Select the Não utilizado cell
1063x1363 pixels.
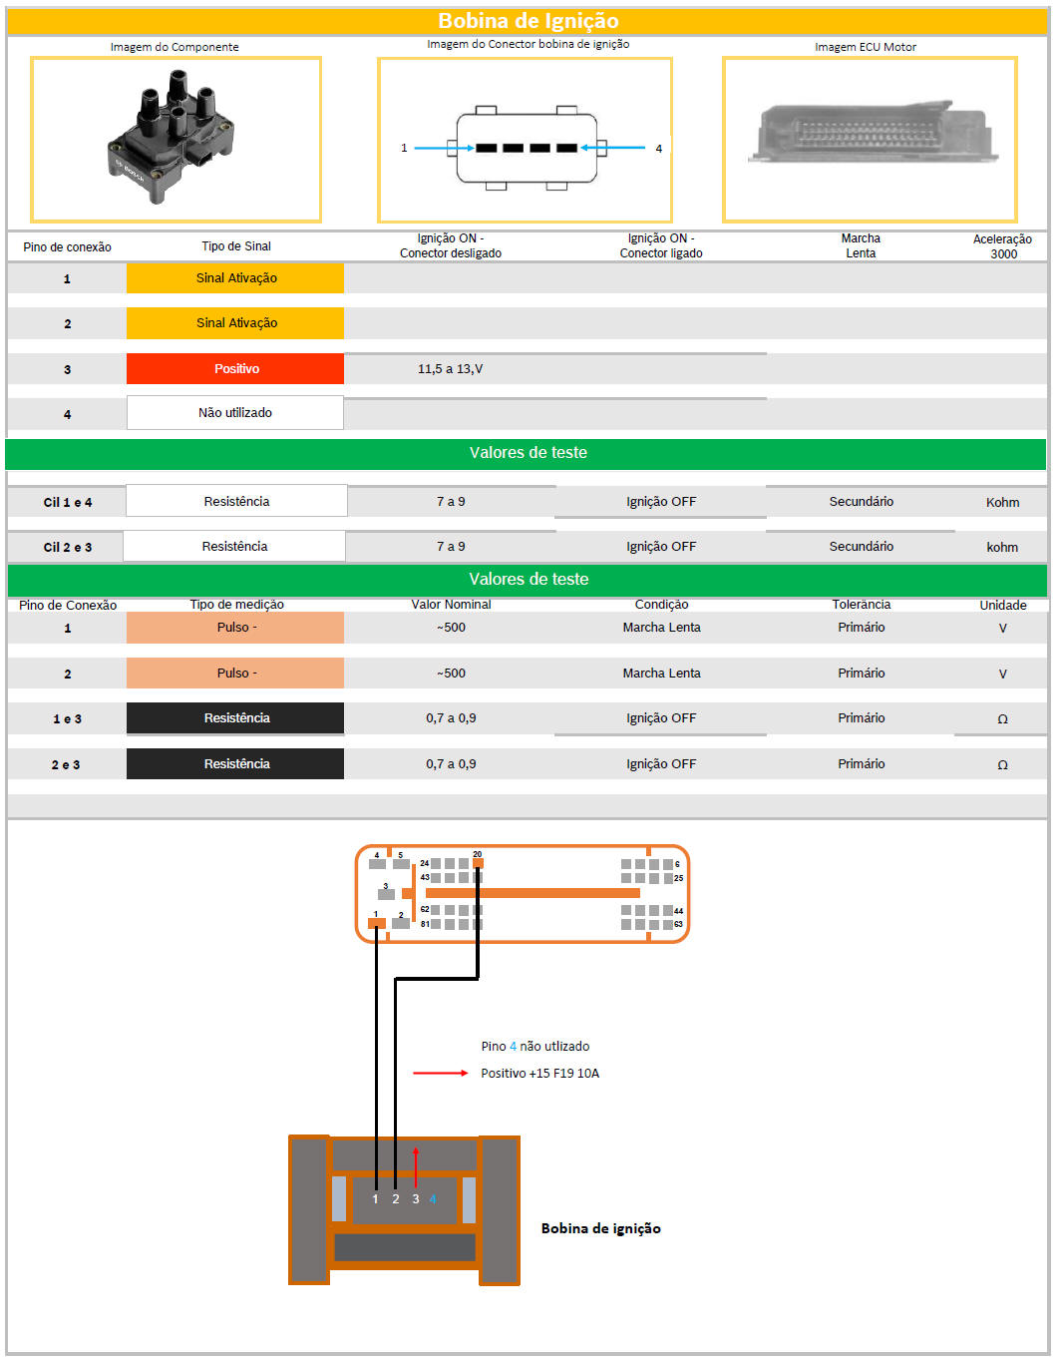pos(235,413)
